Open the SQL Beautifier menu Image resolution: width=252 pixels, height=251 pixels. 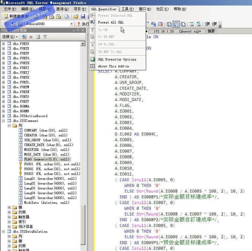click(104, 9)
